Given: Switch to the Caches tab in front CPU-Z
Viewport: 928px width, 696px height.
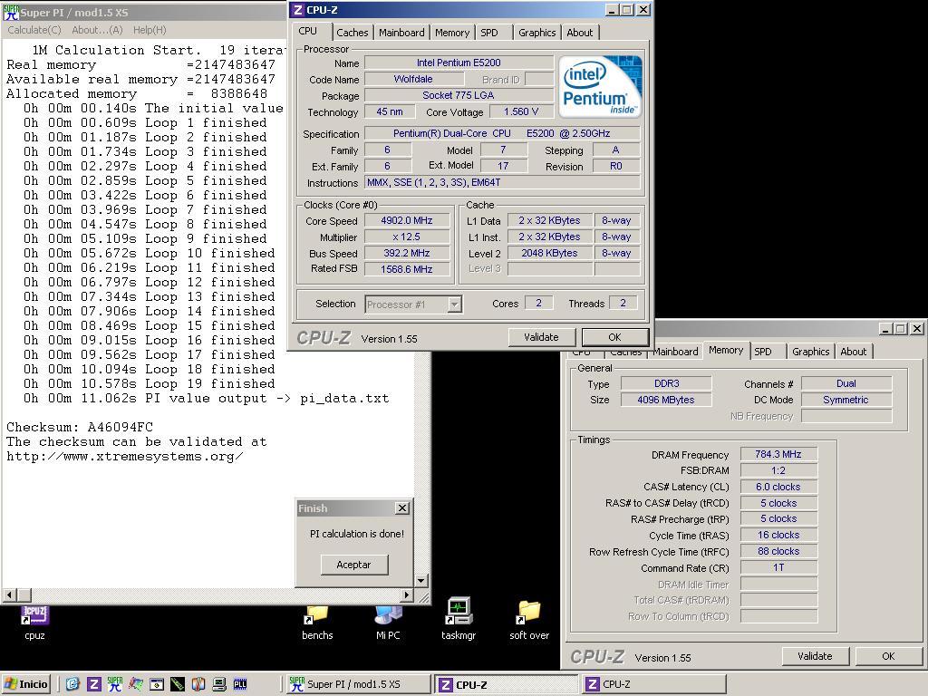Looking at the screenshot, I should tap(353, 33).
